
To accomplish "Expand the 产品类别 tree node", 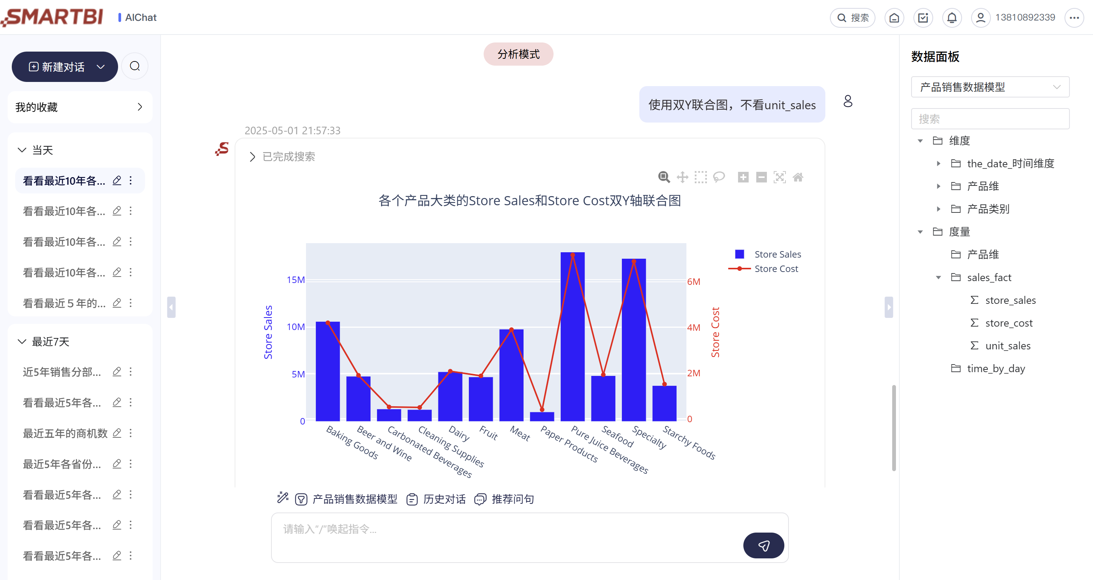I will click(938, 209).
